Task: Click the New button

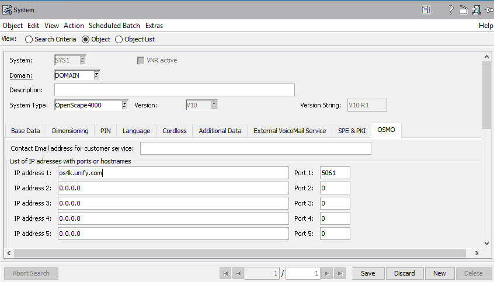Action: (x=440, y=273)
